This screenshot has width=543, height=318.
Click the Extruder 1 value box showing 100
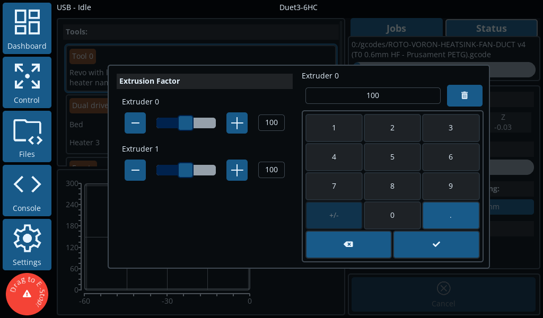tap(271, 170)
